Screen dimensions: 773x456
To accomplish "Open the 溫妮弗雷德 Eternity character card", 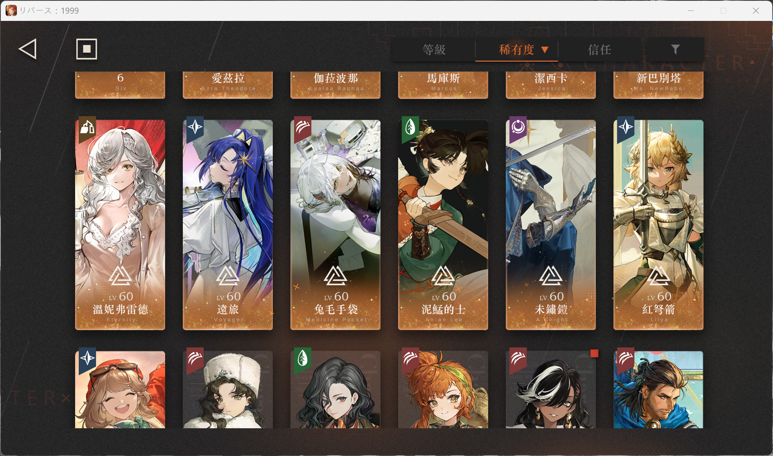I will point(120,225).
